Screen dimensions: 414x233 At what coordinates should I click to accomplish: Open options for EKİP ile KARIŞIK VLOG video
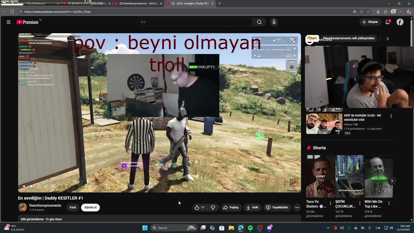[x=391, y=116]
